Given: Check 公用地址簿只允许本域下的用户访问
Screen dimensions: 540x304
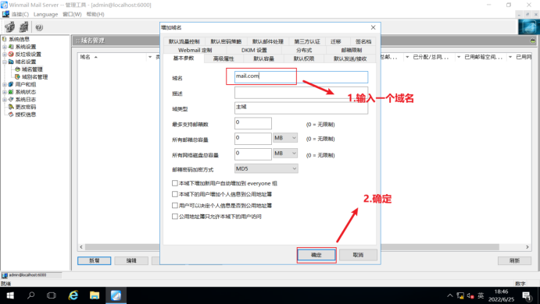Looking at the screenshot, I should tap(175, 217).
